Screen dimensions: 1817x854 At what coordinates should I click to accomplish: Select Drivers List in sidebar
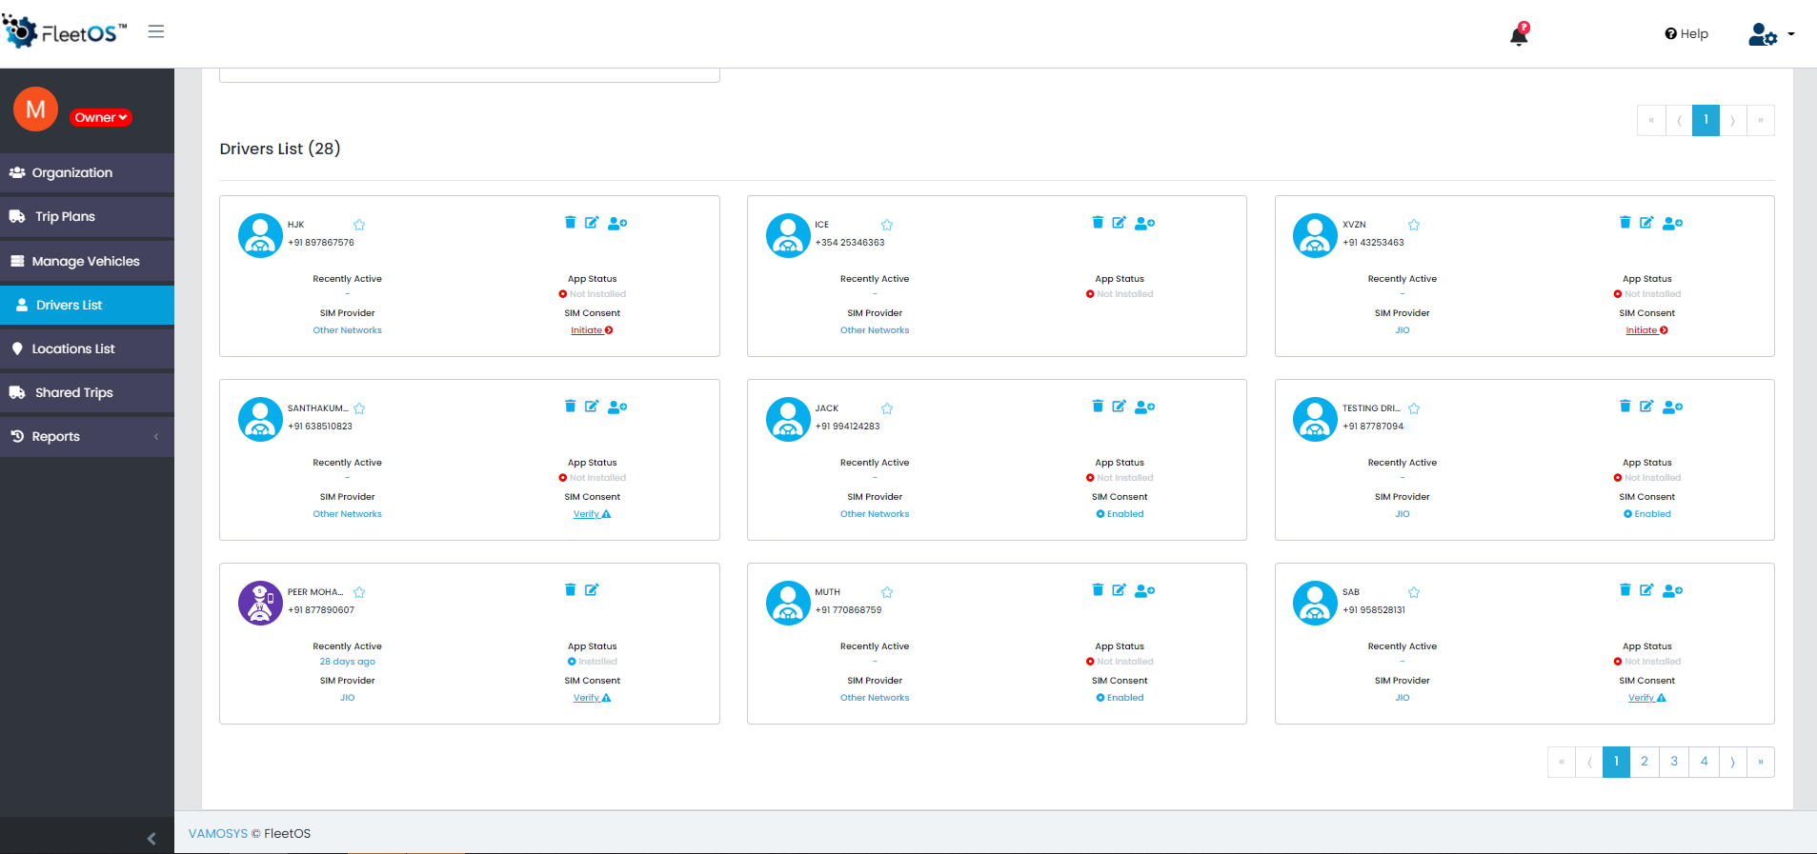pyautogui.click(x=87, y=305)
